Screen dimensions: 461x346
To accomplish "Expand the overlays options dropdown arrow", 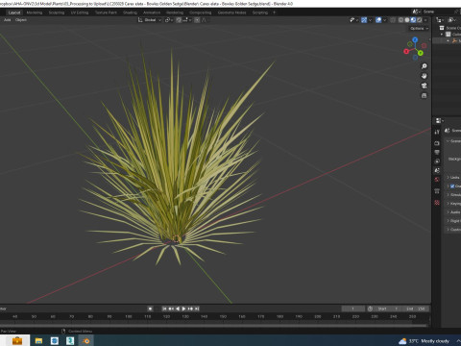I will click(384, 20).
